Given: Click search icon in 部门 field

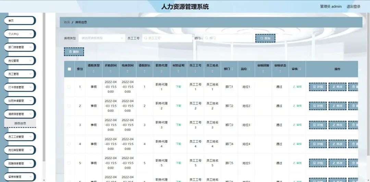Looking at the screenshot, I should point(207,38).
